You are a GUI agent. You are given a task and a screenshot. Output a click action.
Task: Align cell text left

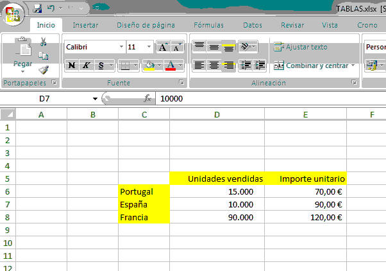[x=199, y=66]
